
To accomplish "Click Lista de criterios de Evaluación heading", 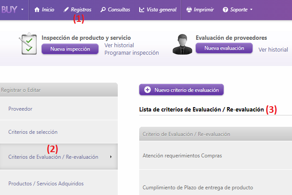I will (x=201, y=109).
